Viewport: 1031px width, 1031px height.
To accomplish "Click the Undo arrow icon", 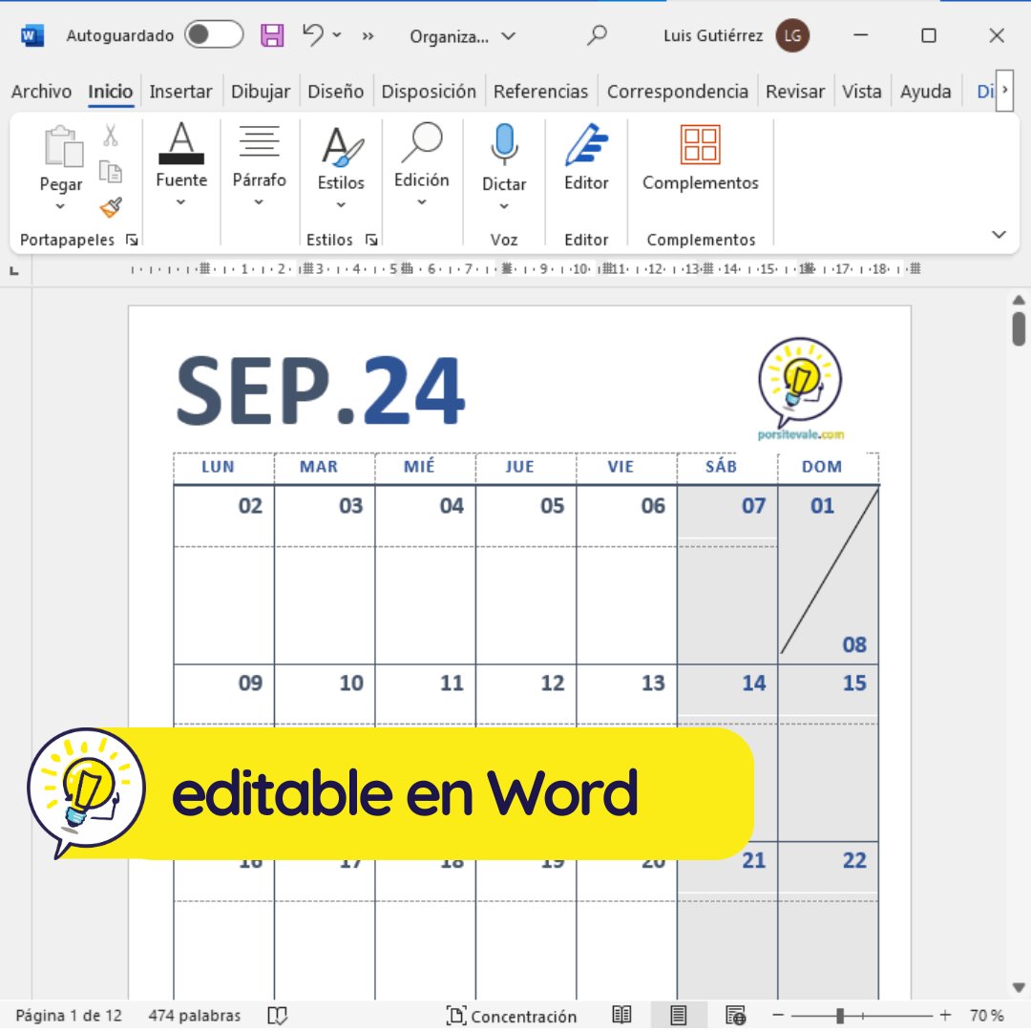I will (x=313, y=34).
